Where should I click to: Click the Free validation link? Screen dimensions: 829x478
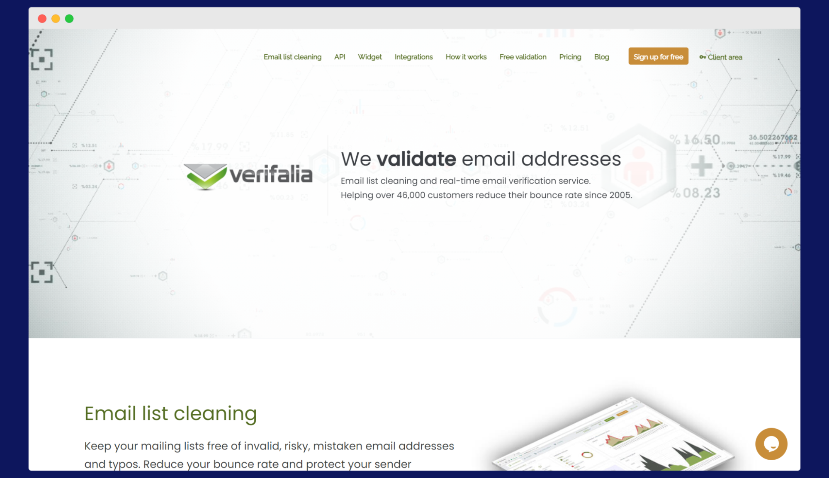click(x=523, y=57)
